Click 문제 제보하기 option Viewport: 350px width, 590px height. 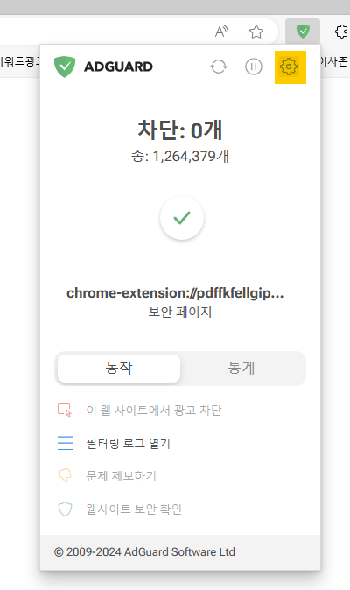click(121, 476)
